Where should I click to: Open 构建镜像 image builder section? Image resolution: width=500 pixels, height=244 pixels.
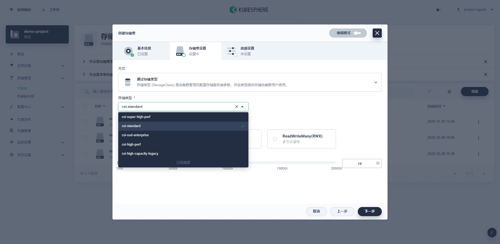tap(24, 130)
